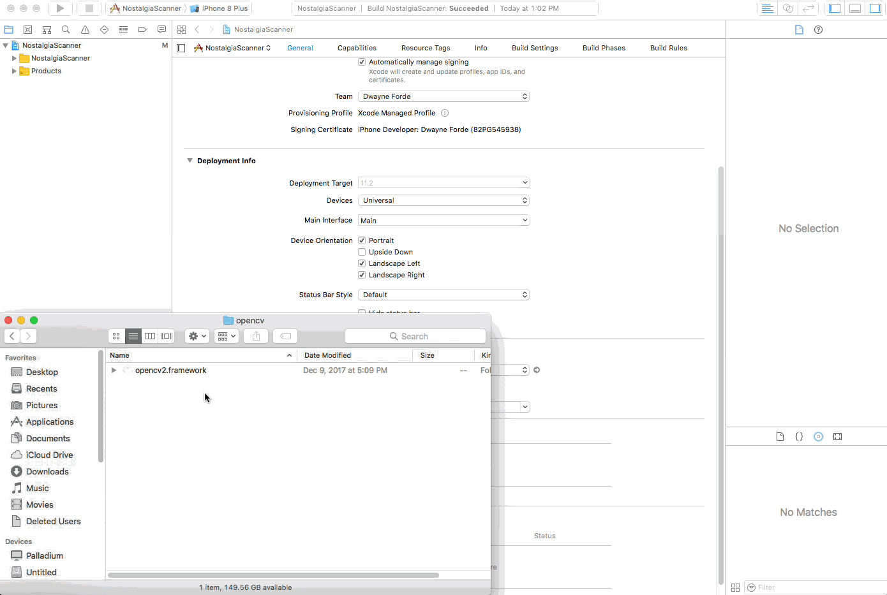Viewport: 887px width, 595px height.
Task: Switch to the Capabilities tab
Action: point(357,48)
